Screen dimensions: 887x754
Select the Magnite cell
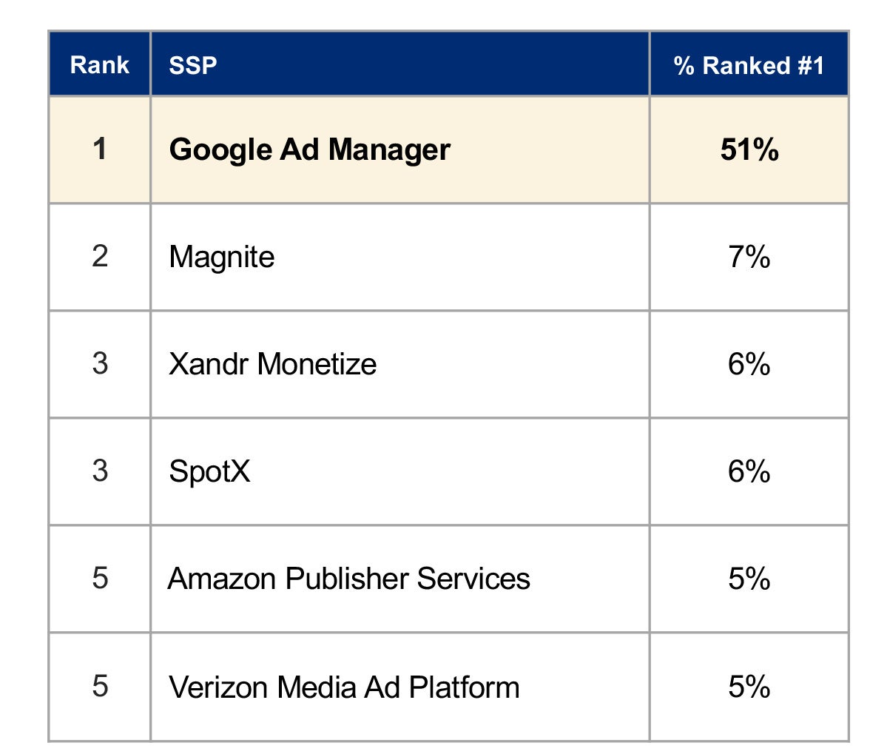coord(222,257)
